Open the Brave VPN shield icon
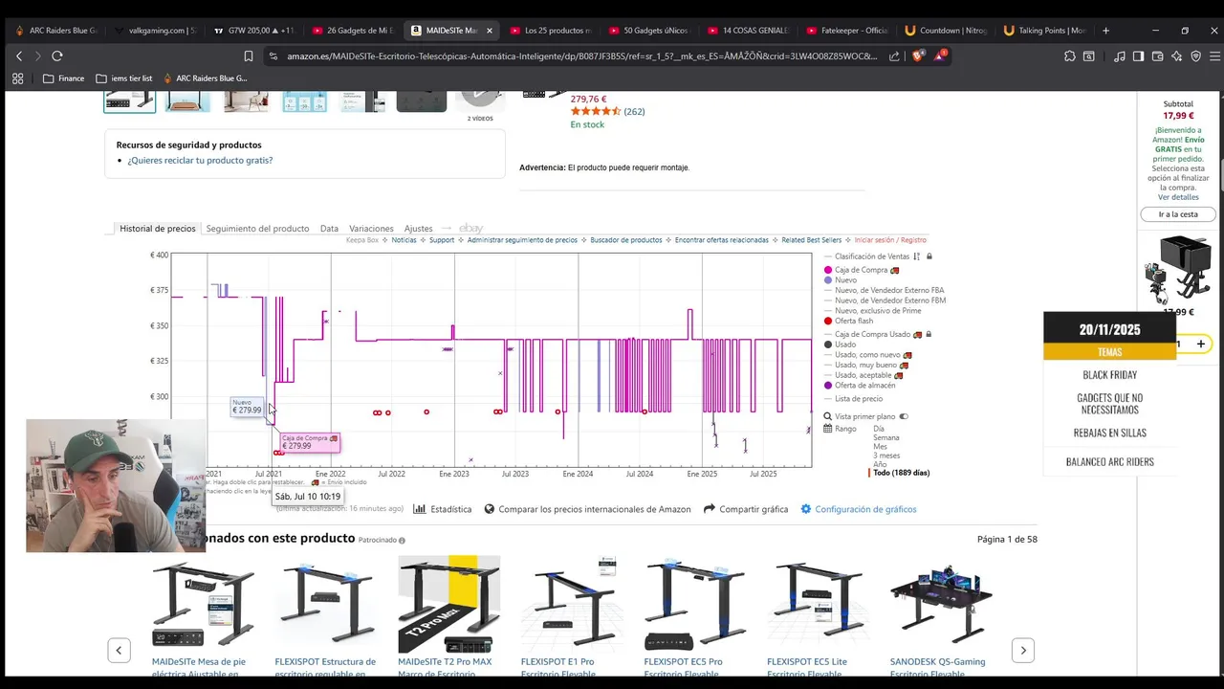 click(1195, 56)
